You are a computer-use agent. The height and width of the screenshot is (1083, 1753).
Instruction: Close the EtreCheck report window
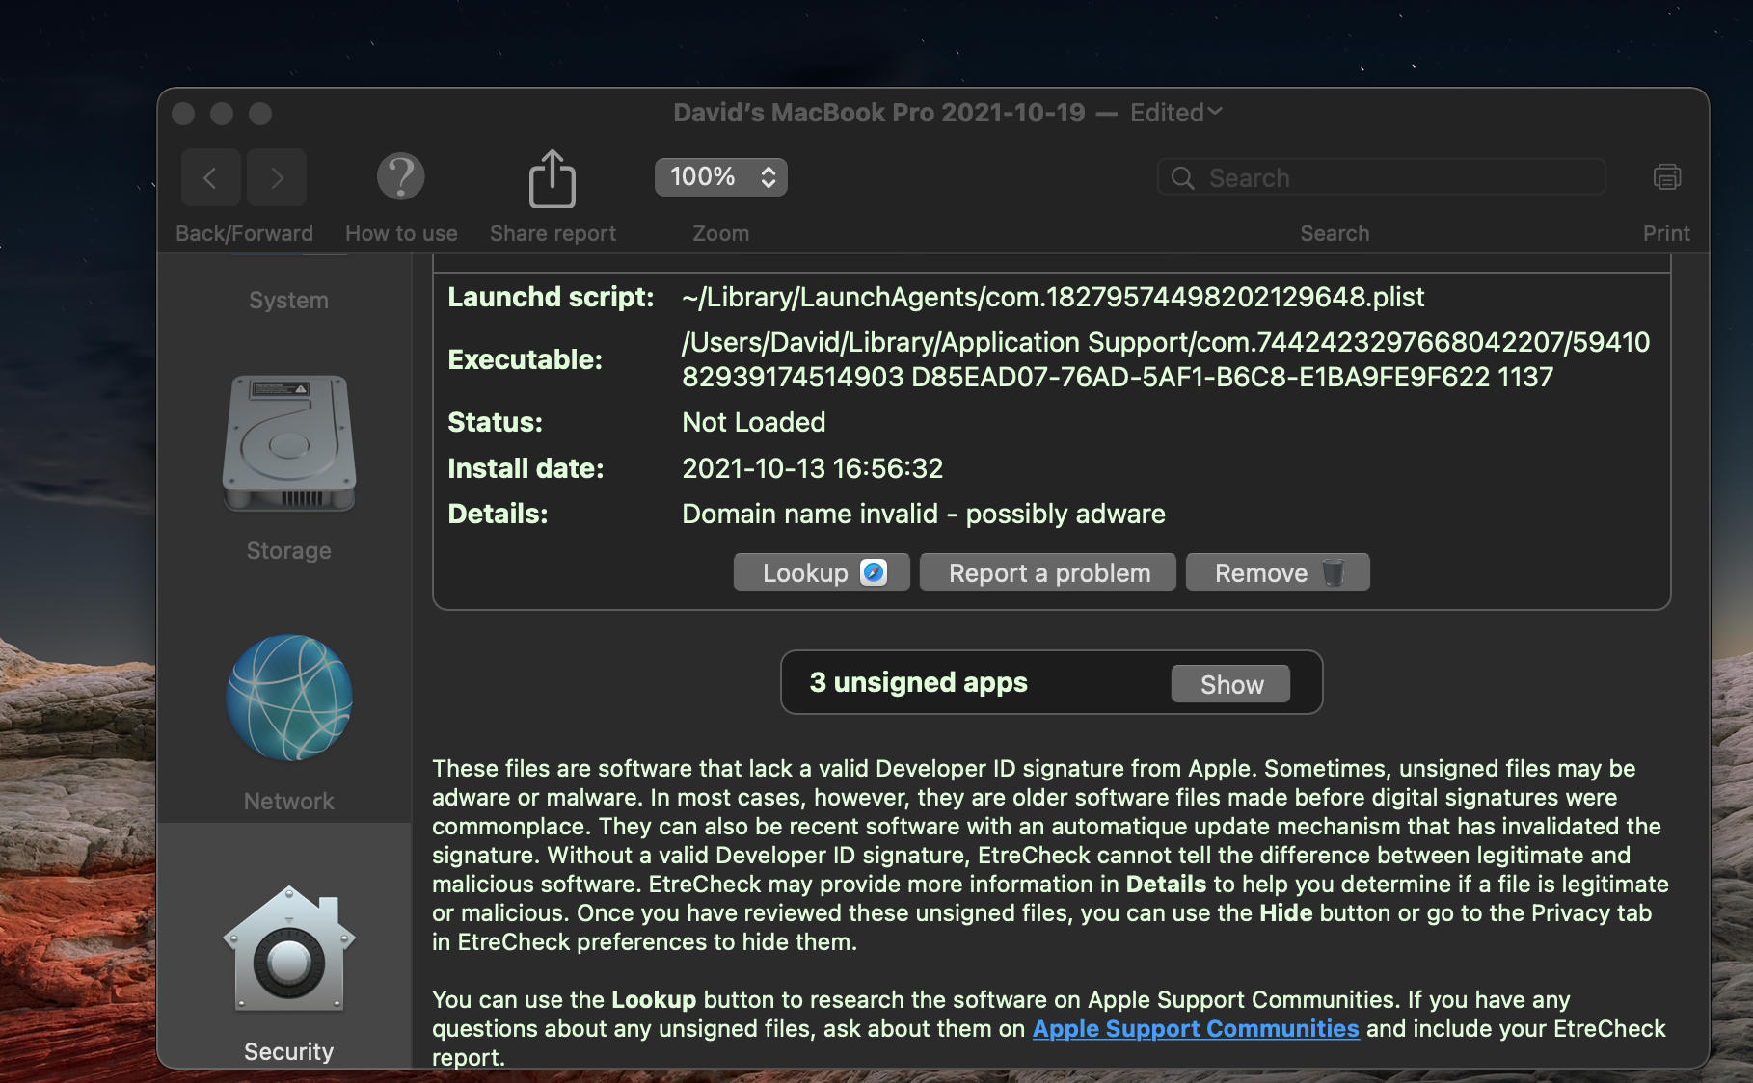[x=183, y=114]
